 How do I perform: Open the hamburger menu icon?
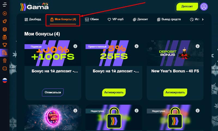point(5,4)
